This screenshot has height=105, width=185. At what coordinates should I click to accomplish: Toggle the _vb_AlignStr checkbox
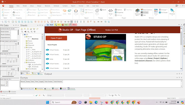click(28, 52)
